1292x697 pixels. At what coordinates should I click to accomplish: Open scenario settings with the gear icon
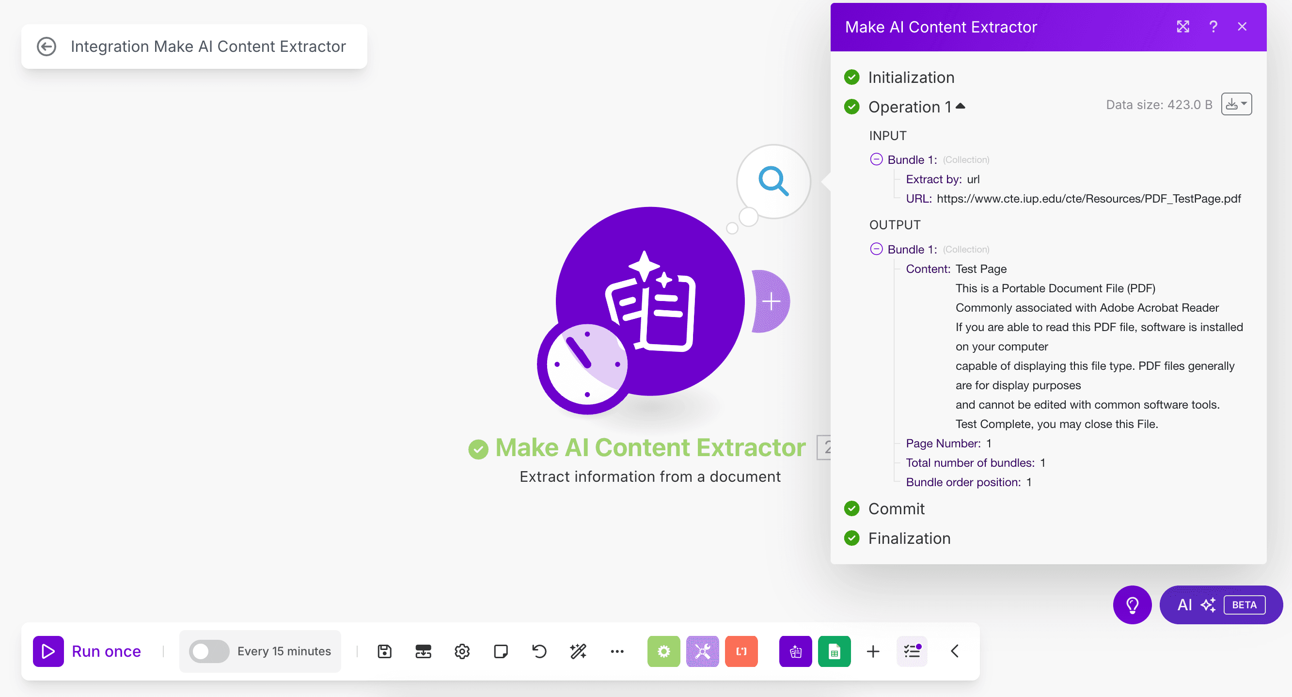click(x=462, y=651)
